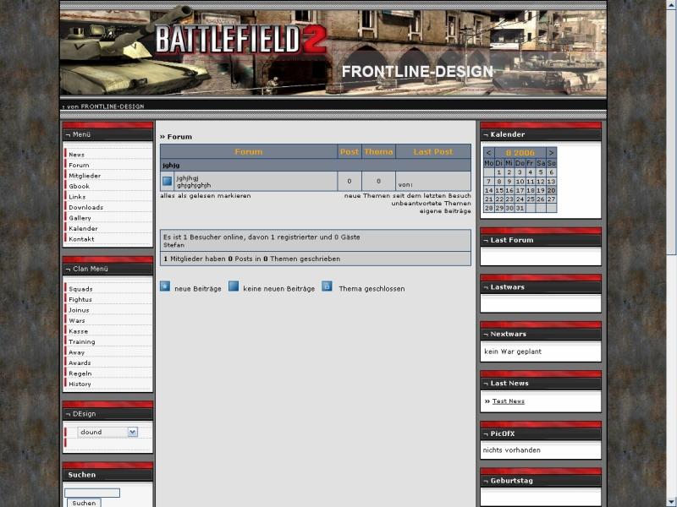Open History in the Clan Menü
Image resolution: width=677 pixels, height=507 pixels.
coord(80,384)
